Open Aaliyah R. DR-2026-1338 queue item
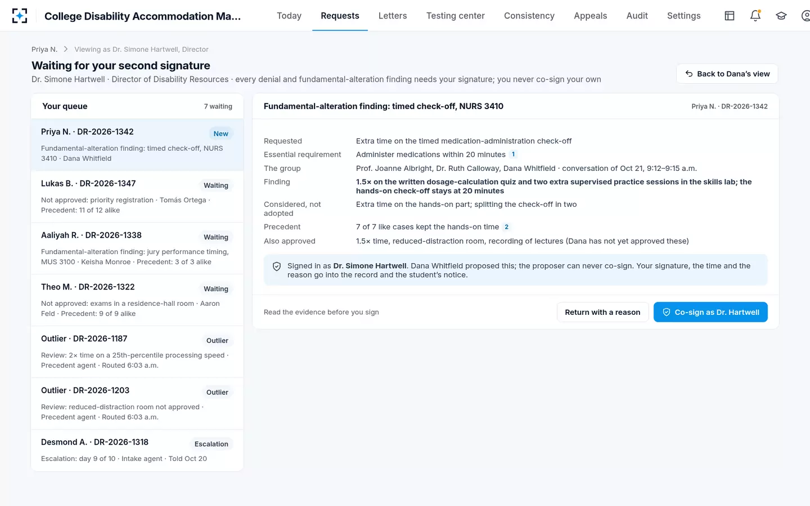810x506 pixels. 137,249
